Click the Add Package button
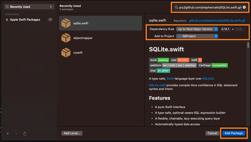Image resolution: width=251 pixels, height=142 pixels. pyautogui.click(x=234, y=133)
